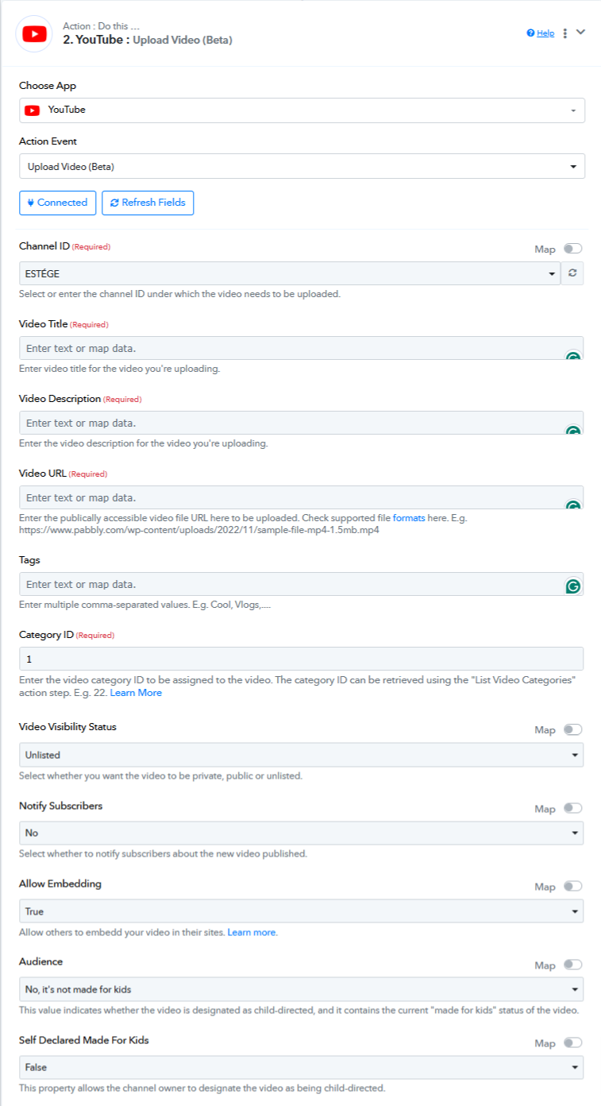Open the Action Event dropdown
The width and height of the screenshot is (601, 1106).
302,166
